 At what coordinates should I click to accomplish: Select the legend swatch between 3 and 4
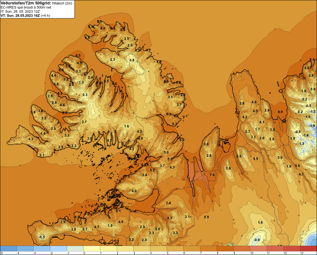(142, 248)
